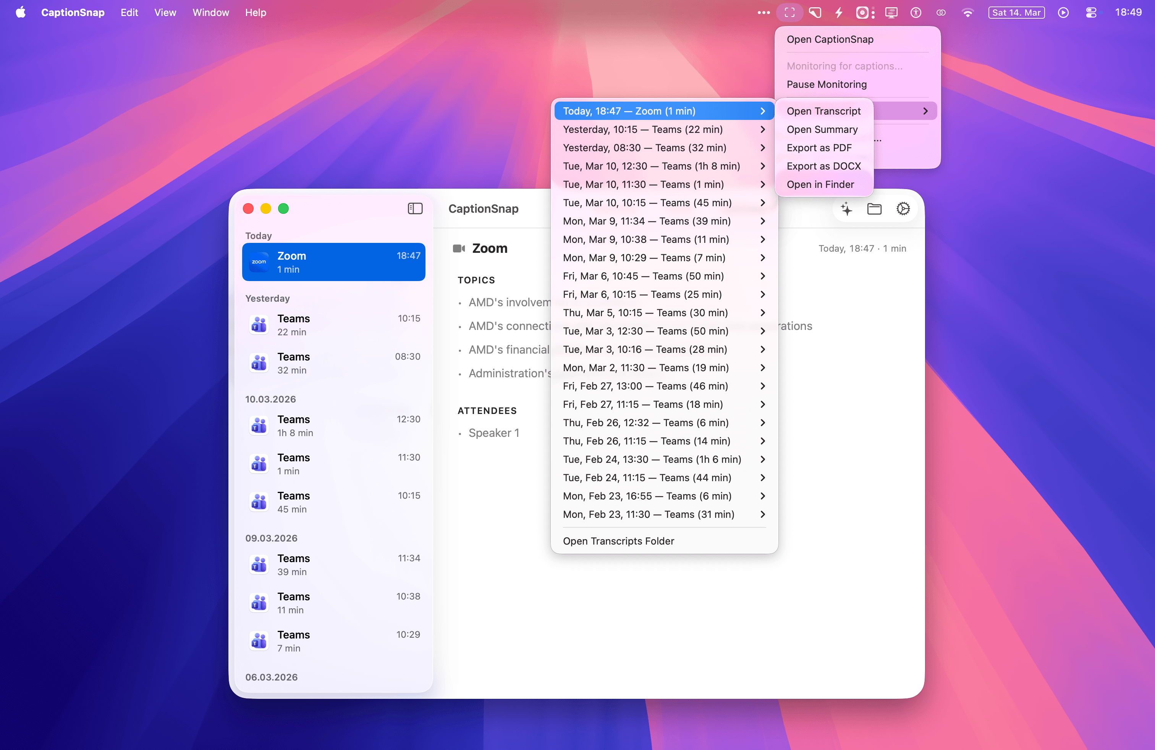Select the 11:34 Teams 39 min session
The height and width of the screenshot is (750, 1155).
tap(333, 565)
